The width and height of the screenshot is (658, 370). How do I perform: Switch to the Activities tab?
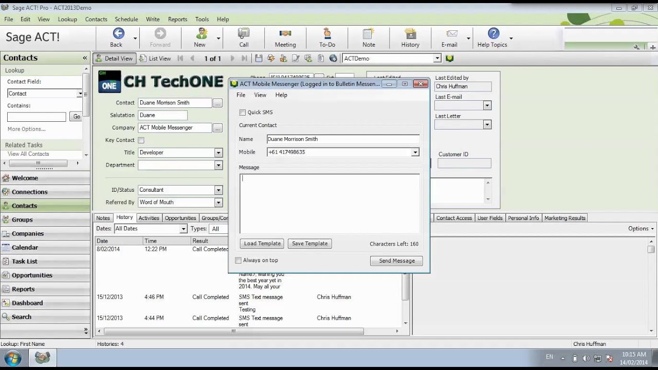tap(149, 218)
